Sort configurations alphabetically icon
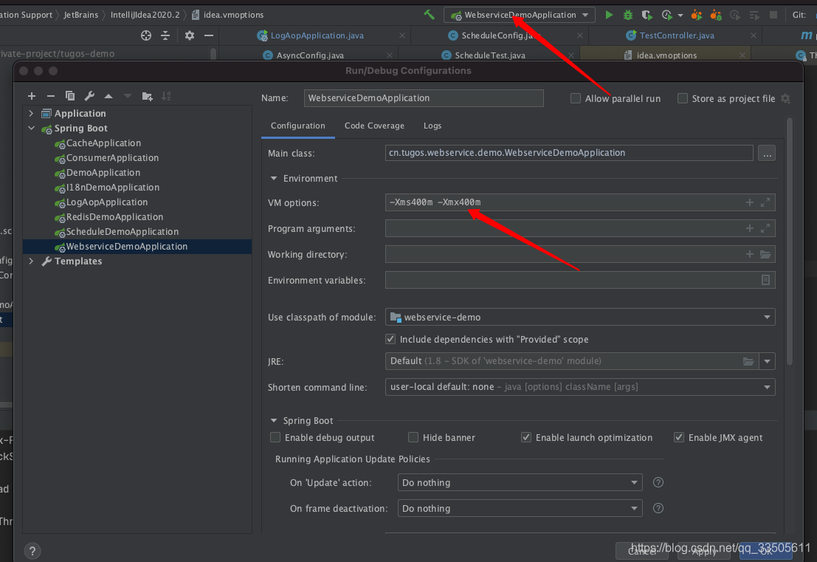Image resolution: width=817 pixels, height=562 pixels. tap(166, 96)
